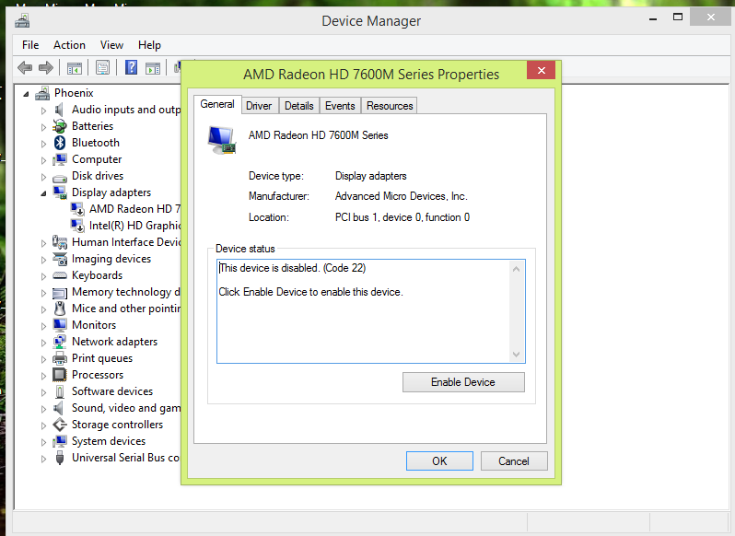Minimize the Device Manager window
Image resolution: width=735 pixels, height=536 pixels.
pos(653,17)
